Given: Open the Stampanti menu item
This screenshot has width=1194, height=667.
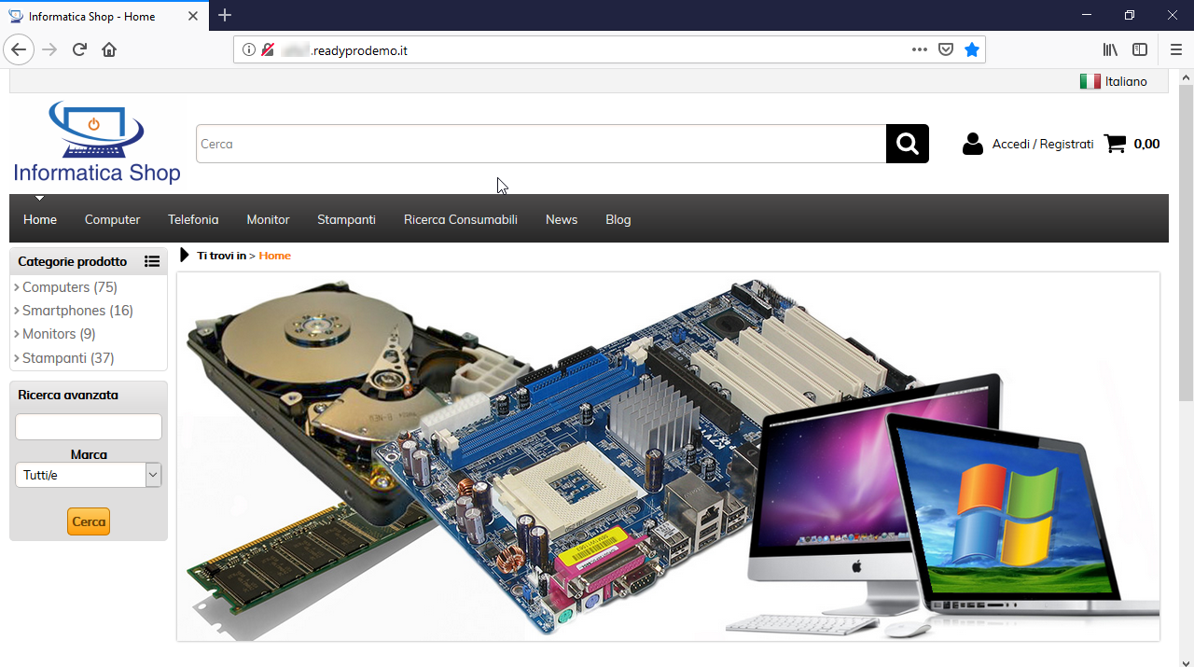Looking at the screenshot, I should (x=346, y=219).
